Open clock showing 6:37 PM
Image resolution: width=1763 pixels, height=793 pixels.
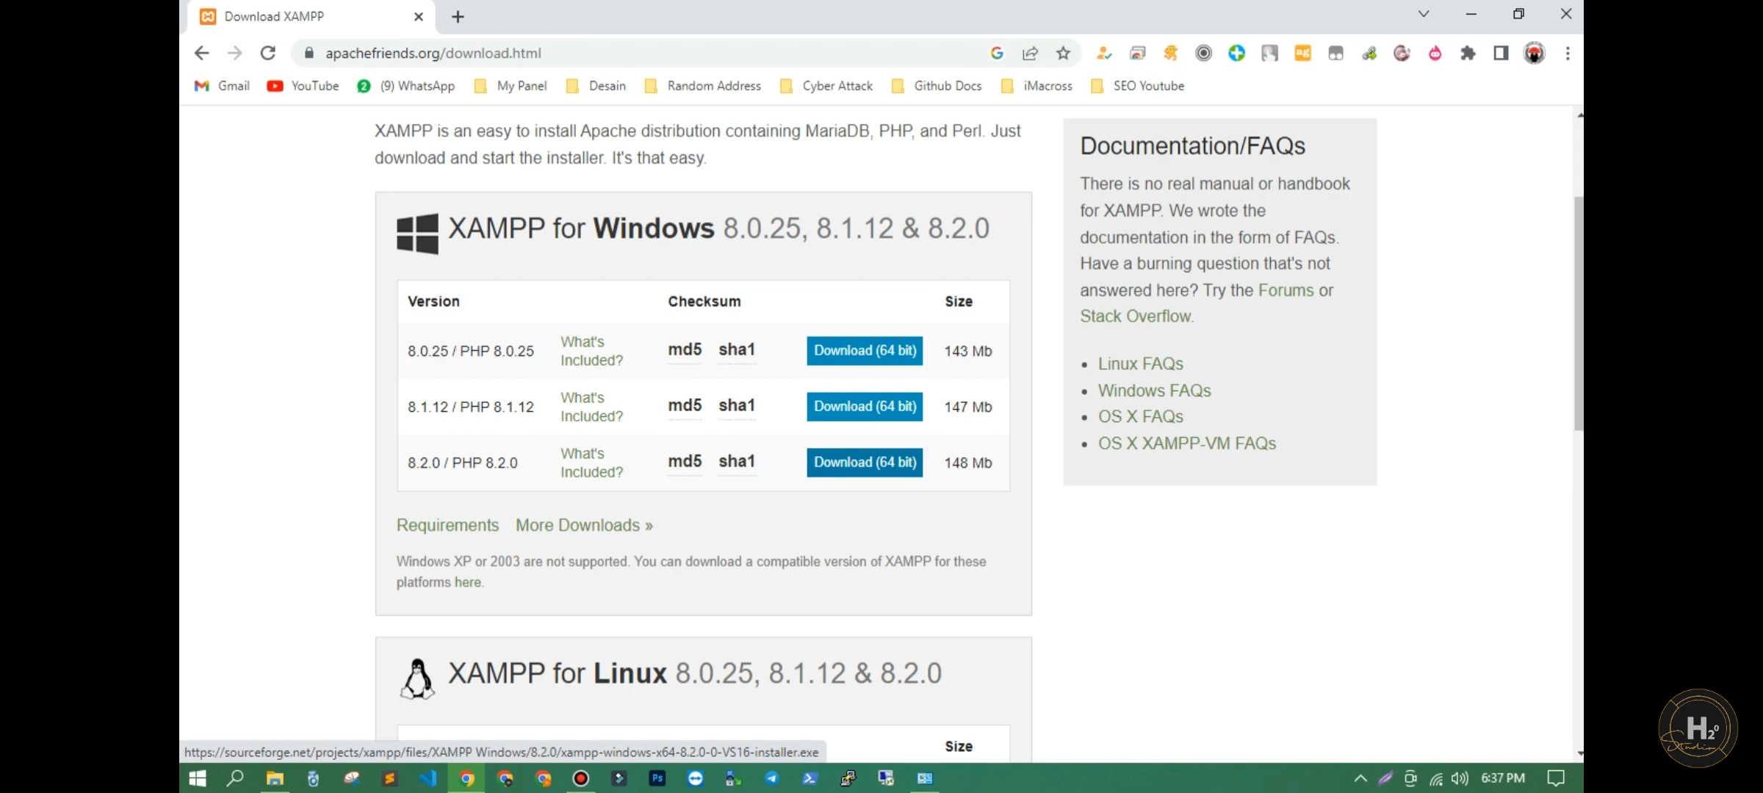1503,778
